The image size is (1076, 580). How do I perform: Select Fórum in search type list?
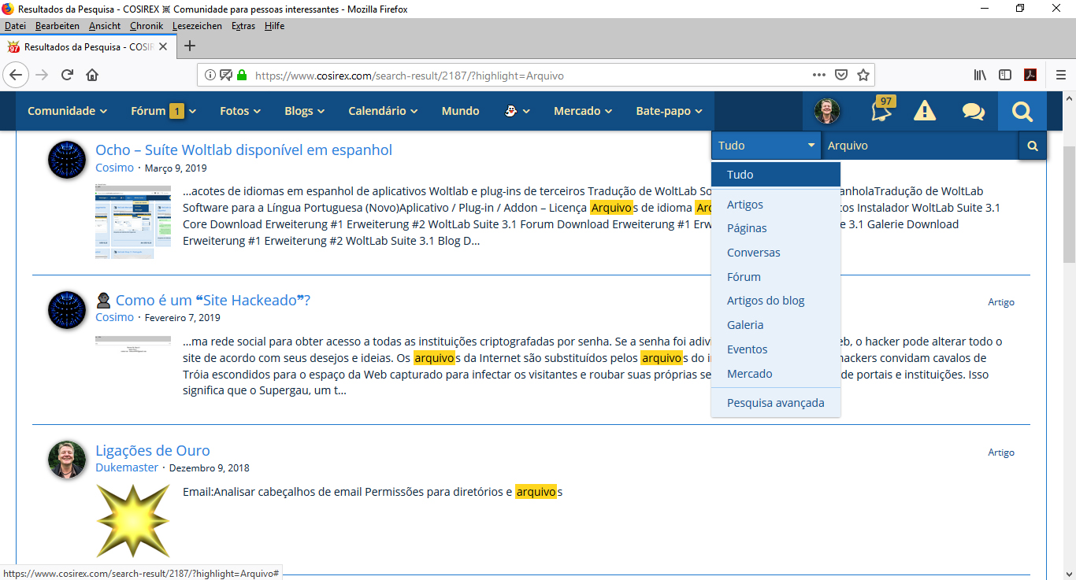click(x=776, y=277)
